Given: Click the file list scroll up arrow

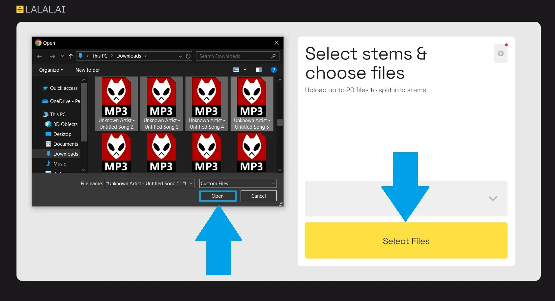Looking at the screenshot, I should tap(280, 80).
